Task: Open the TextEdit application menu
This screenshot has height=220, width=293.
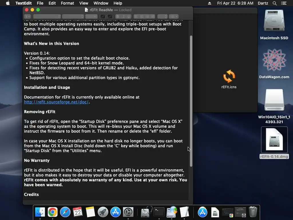Action: pyautogui.click(x=23, y=3)
